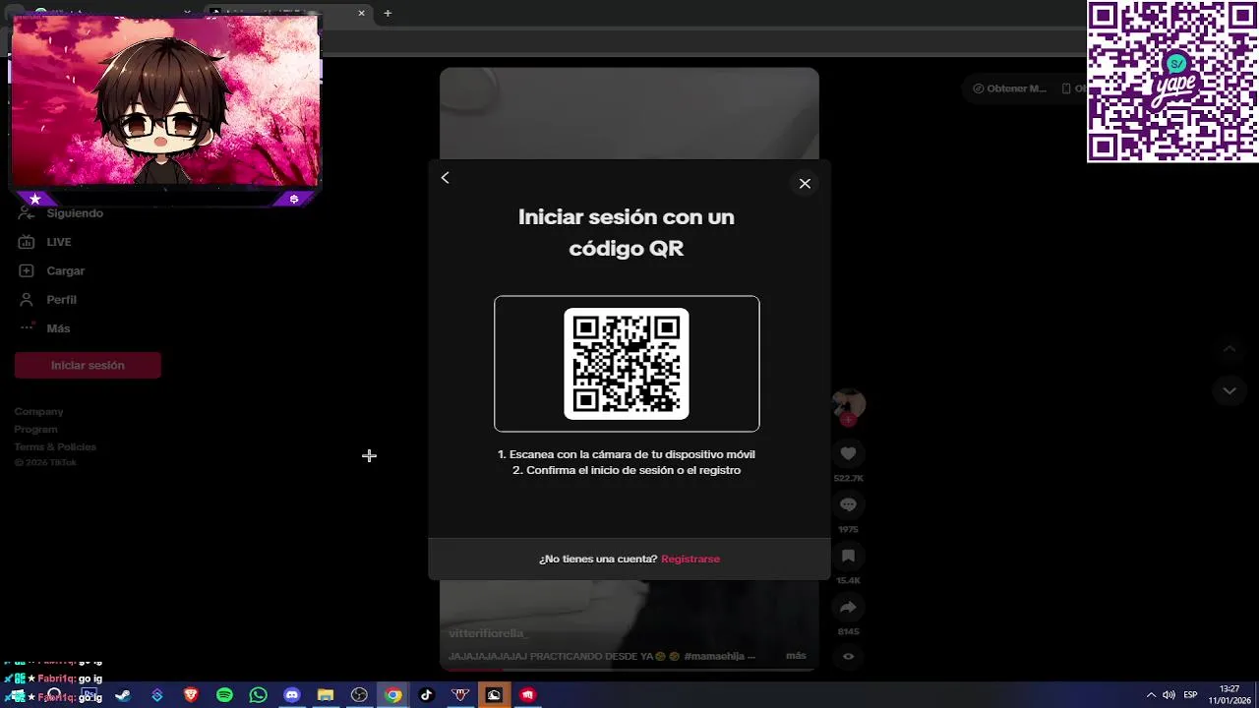Open the clock showing 13:27
This screenshot has width=1259, height=708.
point(1229,694)
